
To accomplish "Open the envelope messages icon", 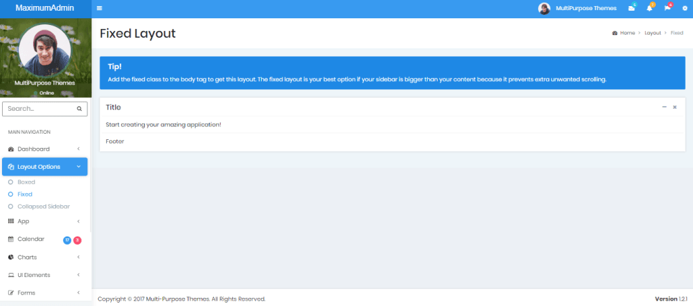I will pos(631,8).
